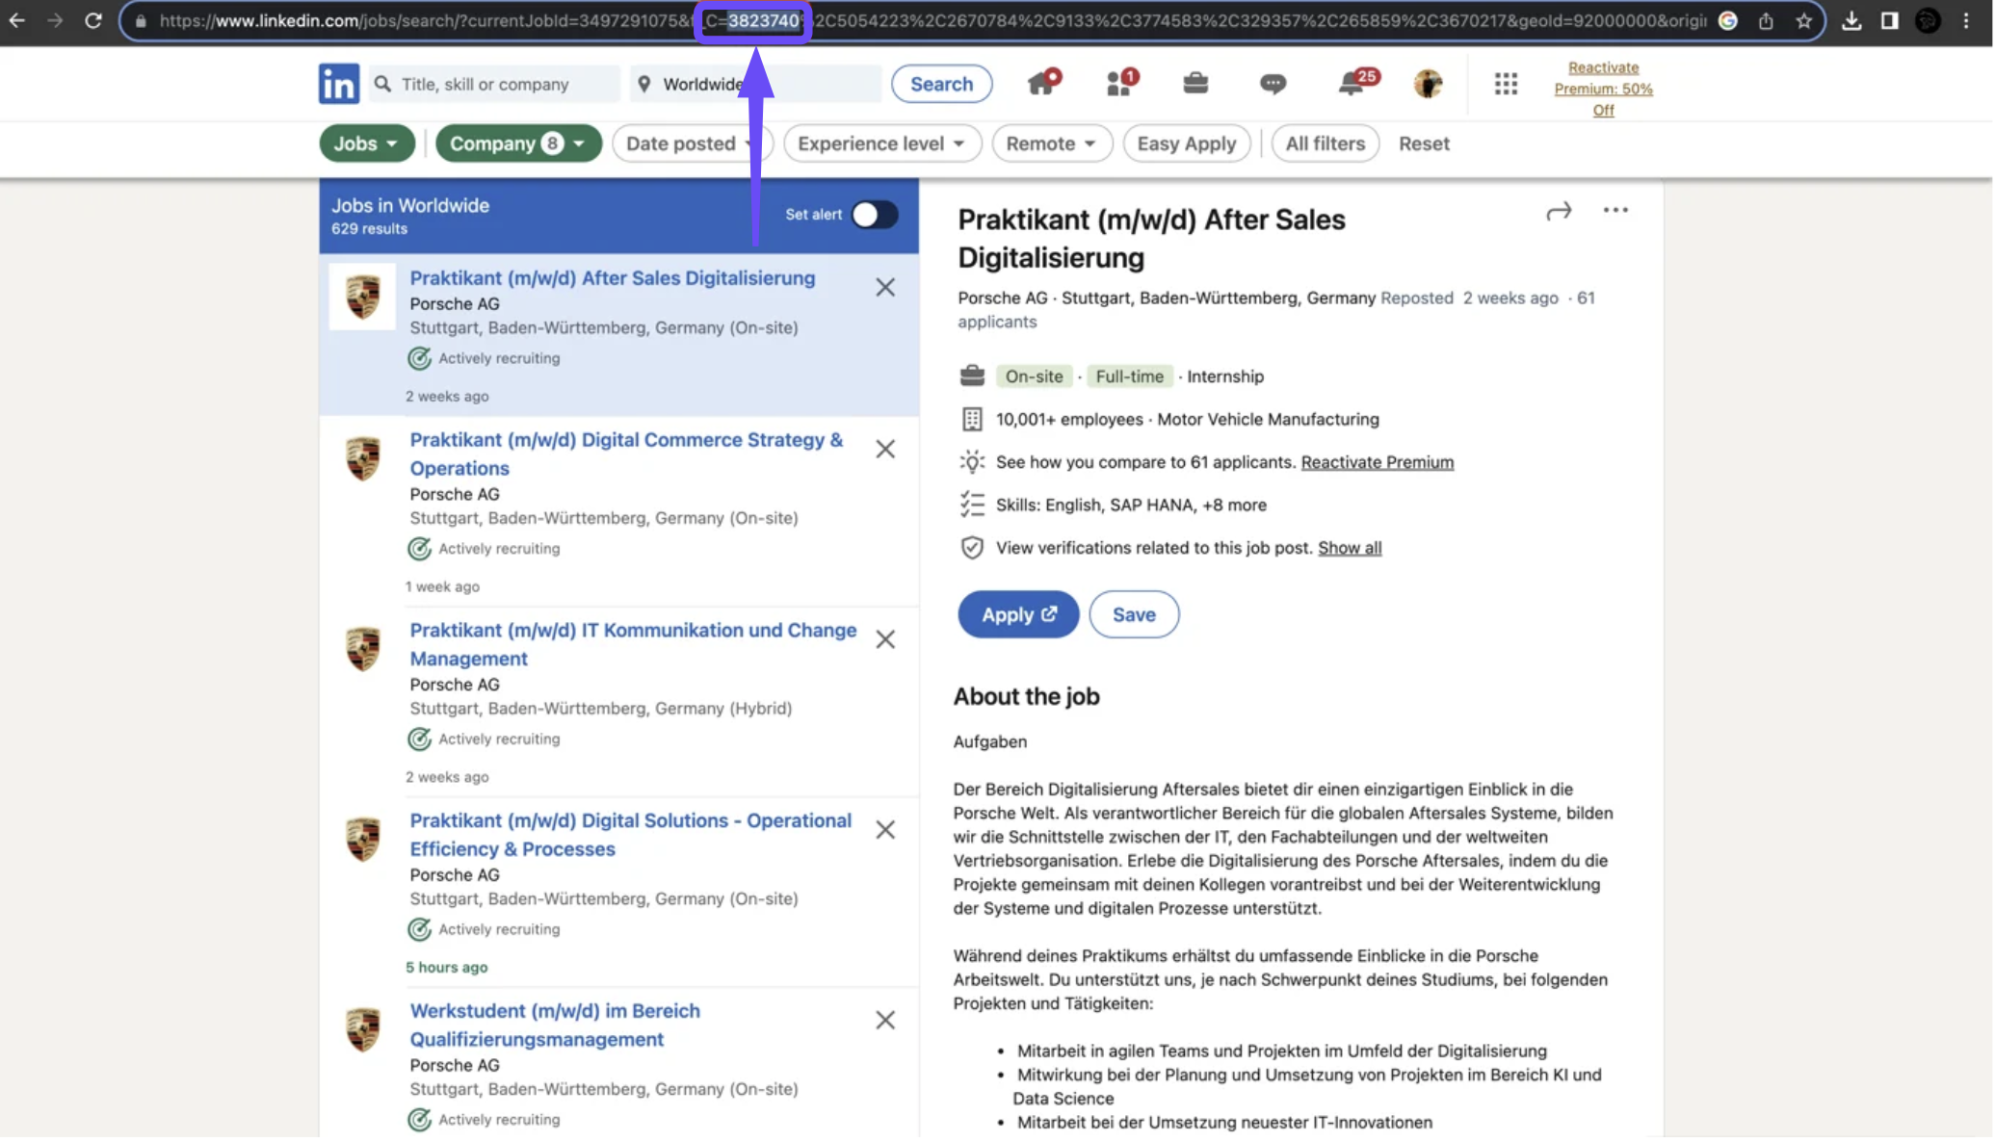Open My Network people icon
This screenshot has width=1995, height=1142.
click(1120, 84)
